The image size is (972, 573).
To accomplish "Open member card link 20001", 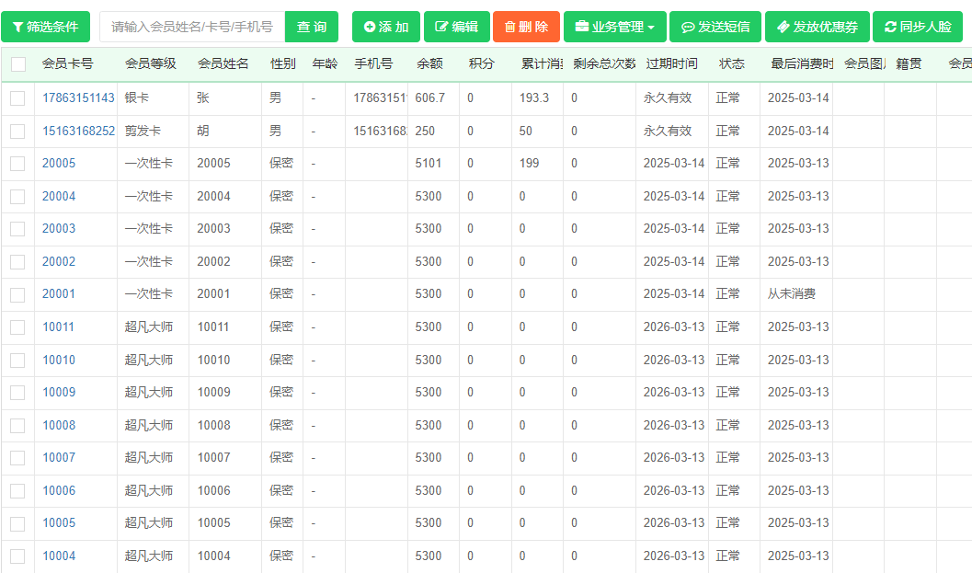I will click(59, 294).
